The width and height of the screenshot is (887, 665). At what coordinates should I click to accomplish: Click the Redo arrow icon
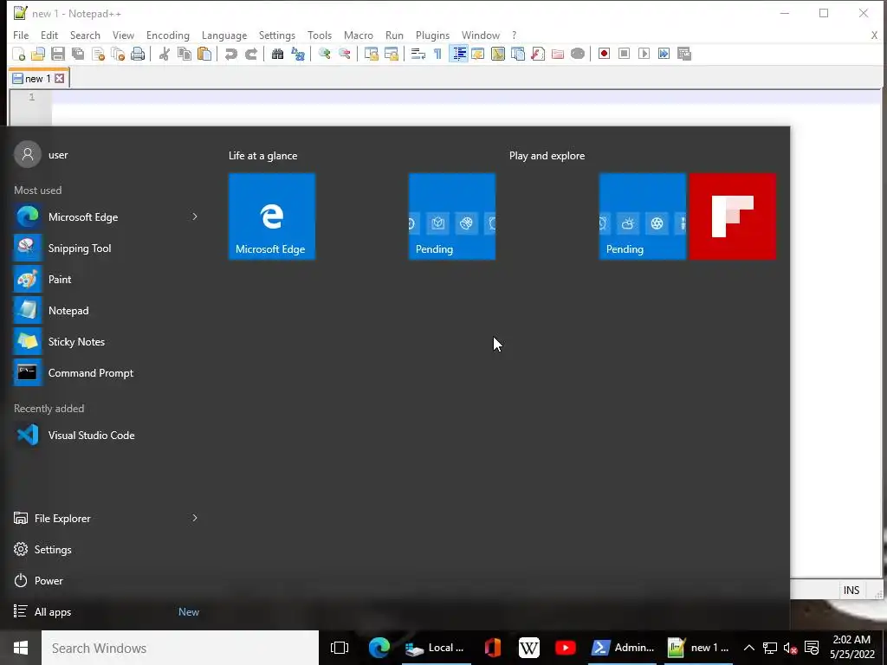[251, 54]
